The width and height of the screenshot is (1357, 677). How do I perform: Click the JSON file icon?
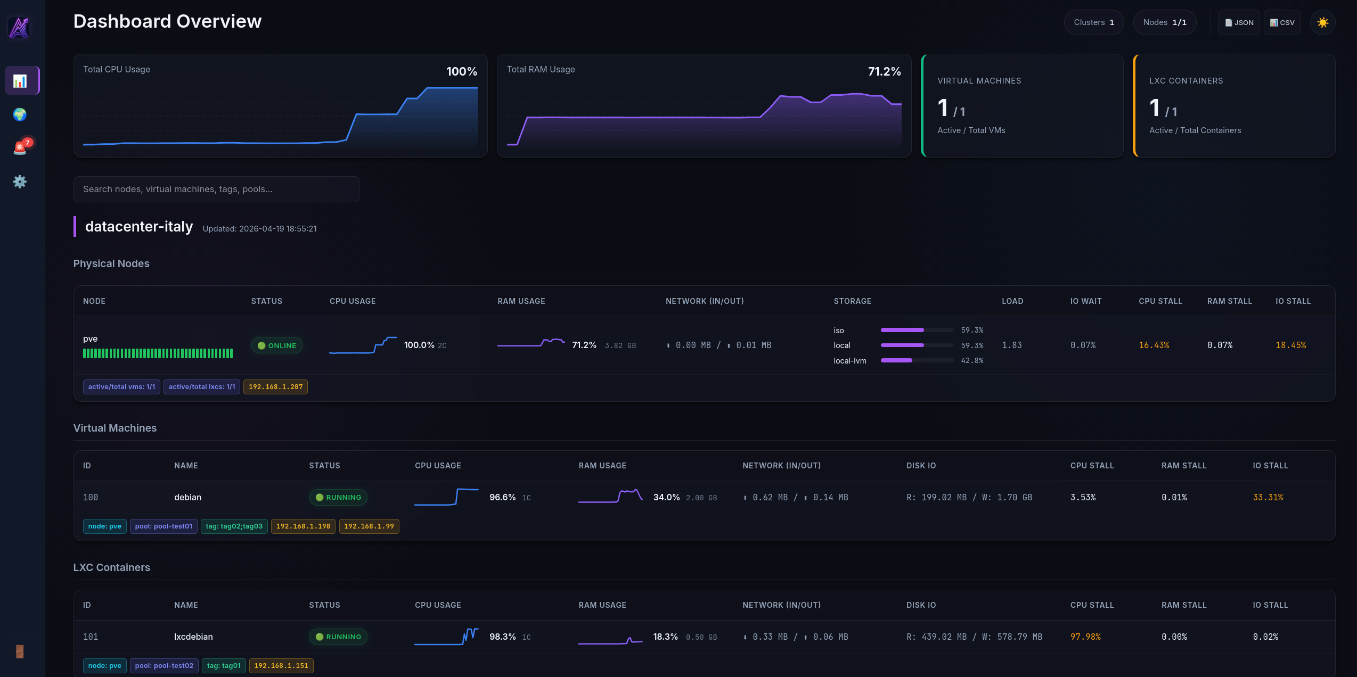tap(1229, 22)
